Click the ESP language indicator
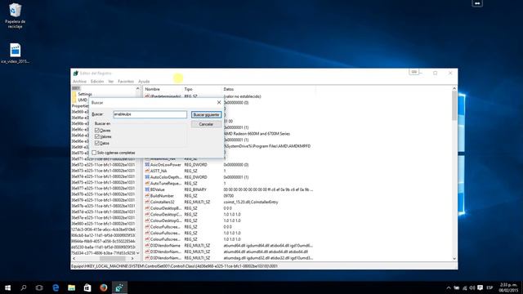 (x=489, y=287)
